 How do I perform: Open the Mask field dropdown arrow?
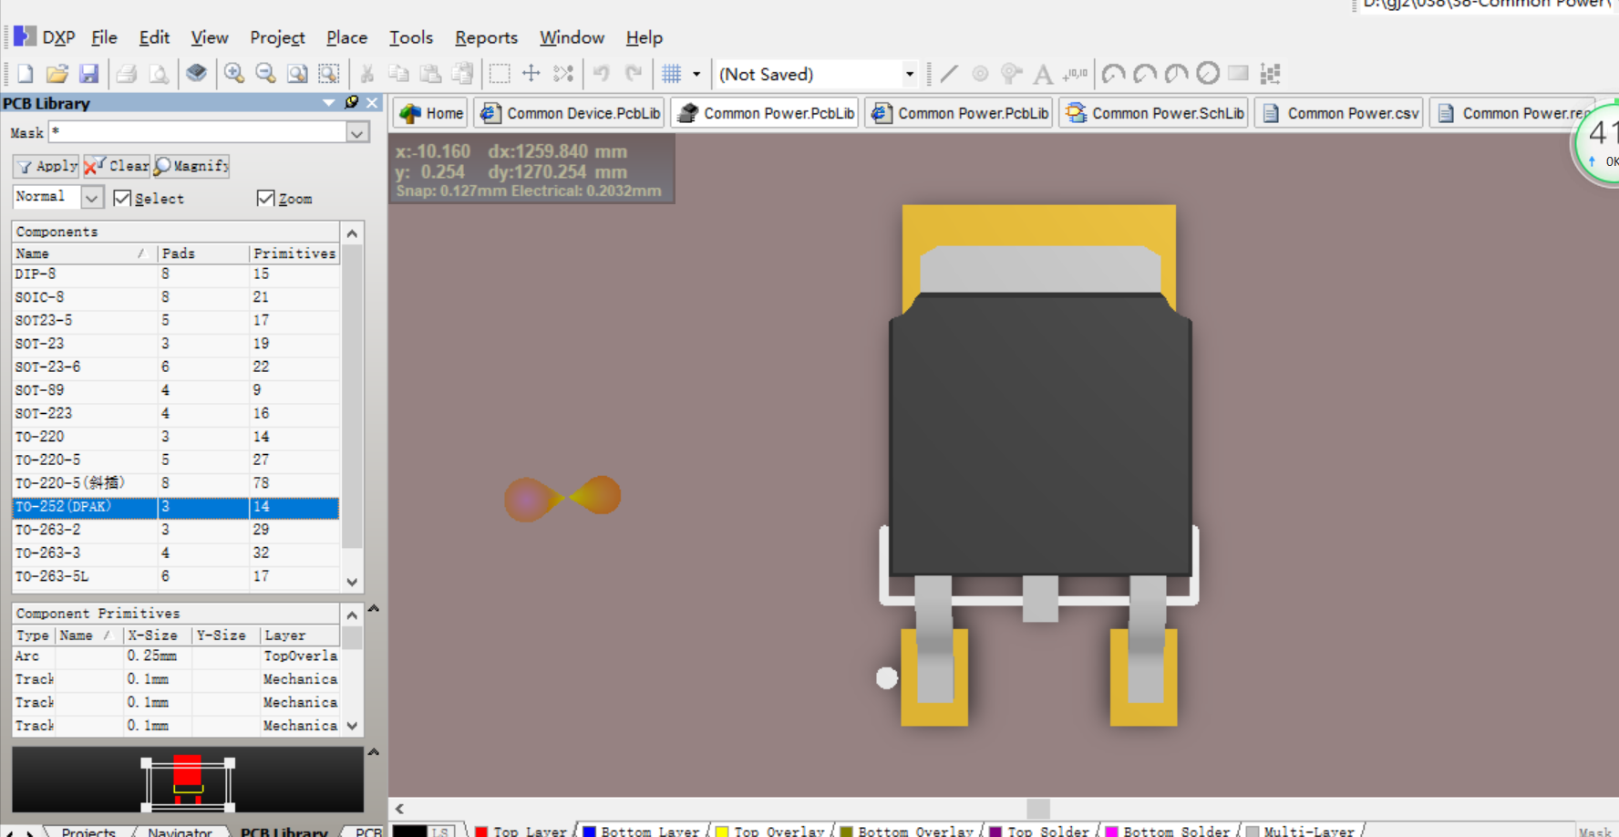coord(357,133)
